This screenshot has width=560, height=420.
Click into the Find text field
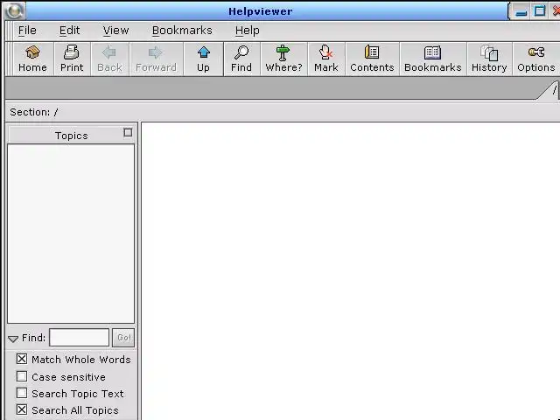click(80, 338)
